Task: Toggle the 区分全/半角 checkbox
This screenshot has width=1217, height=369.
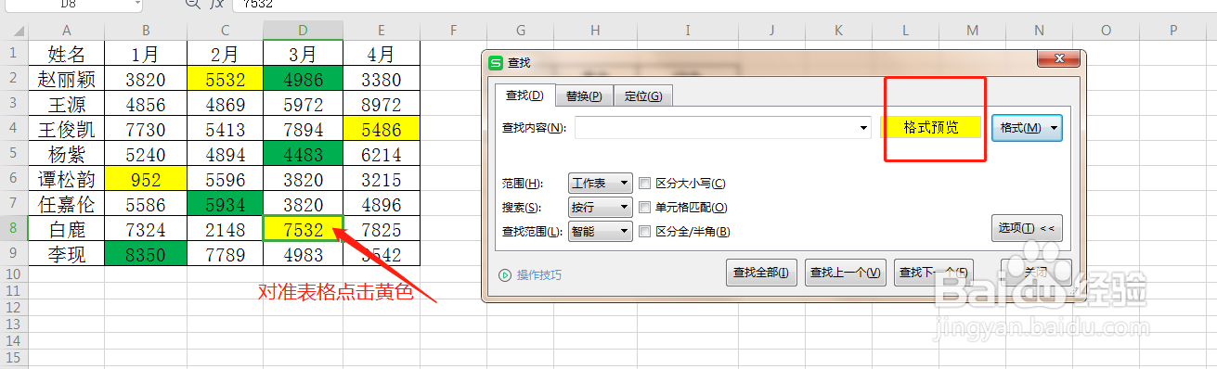Action: 645,232
